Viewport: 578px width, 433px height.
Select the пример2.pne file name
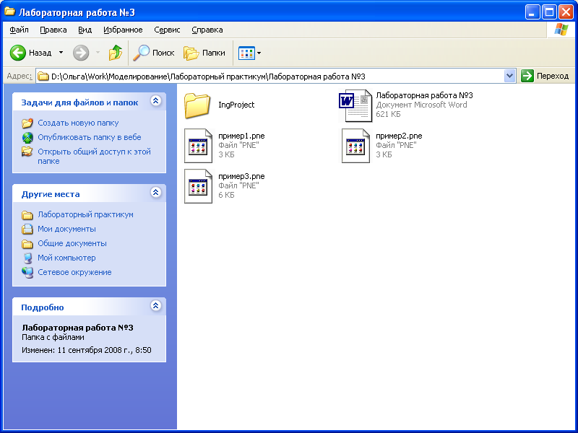pos(399,136)
